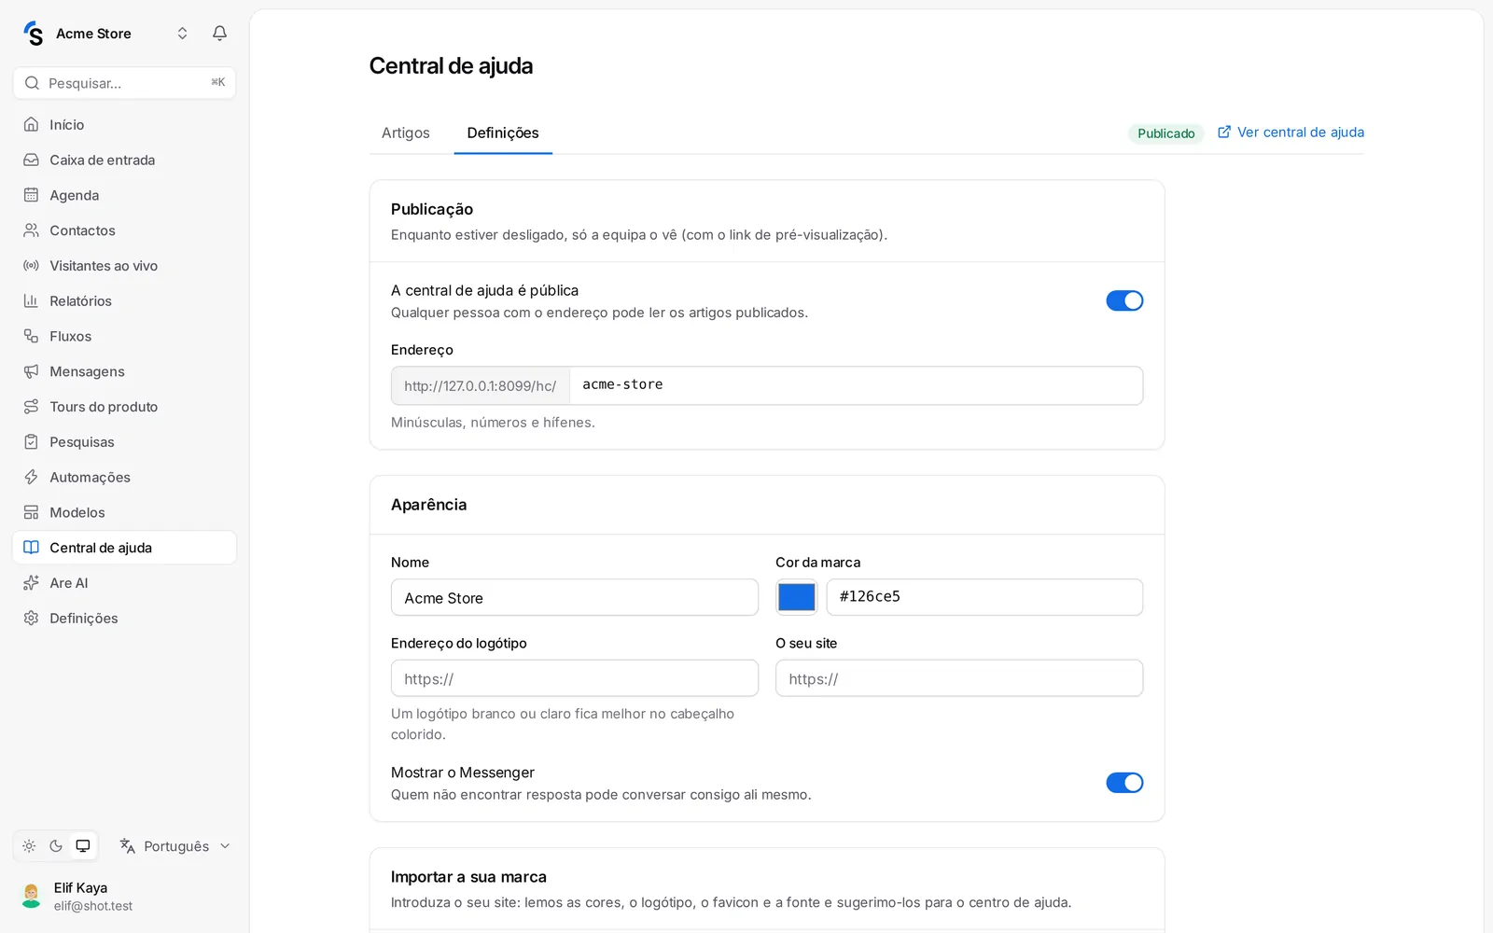Open Mensagens in sidebar

click(124, 371)
